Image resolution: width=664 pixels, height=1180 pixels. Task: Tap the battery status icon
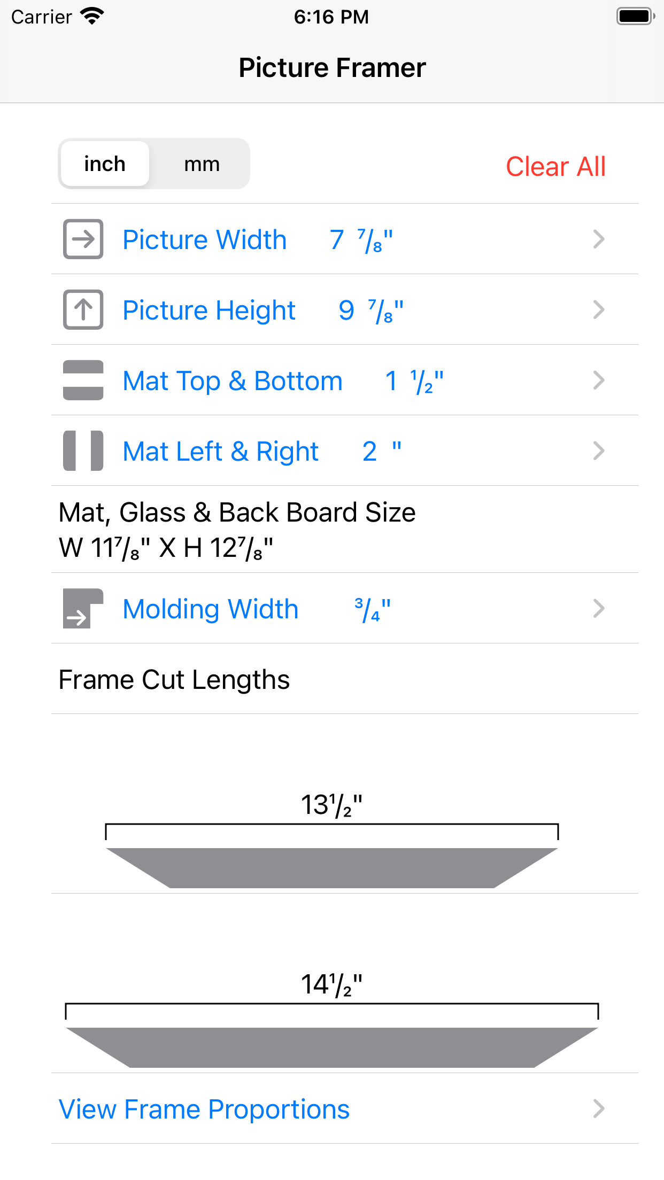point(635,17)
